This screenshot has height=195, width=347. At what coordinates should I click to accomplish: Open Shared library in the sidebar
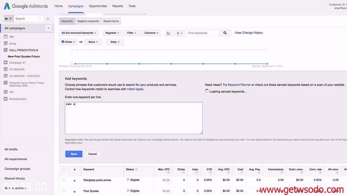pyautogui.click(x=15, y=178)
